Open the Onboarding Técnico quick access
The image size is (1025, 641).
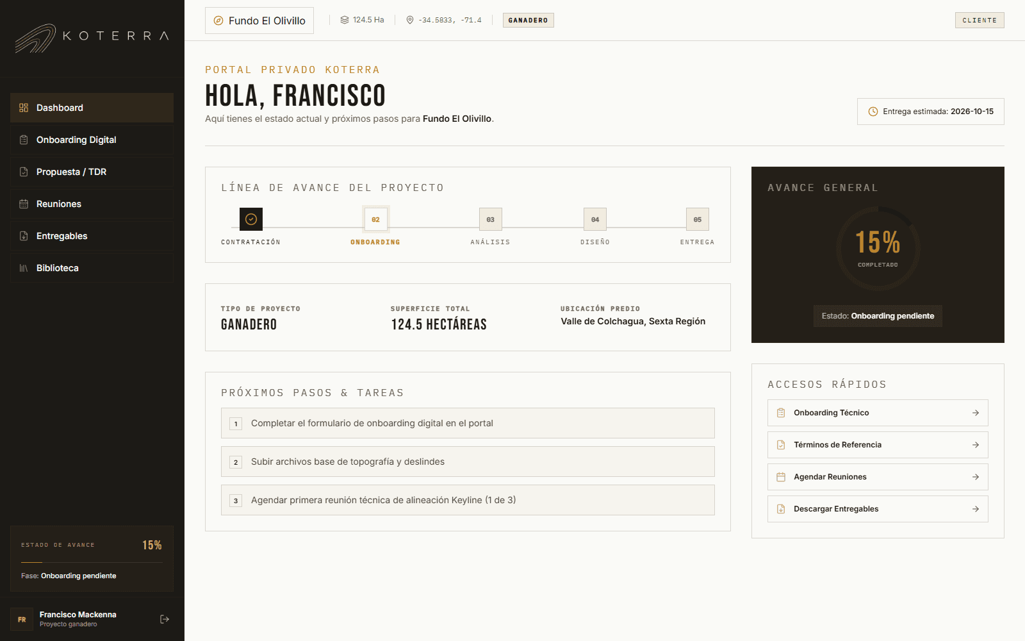pos(878,413)
